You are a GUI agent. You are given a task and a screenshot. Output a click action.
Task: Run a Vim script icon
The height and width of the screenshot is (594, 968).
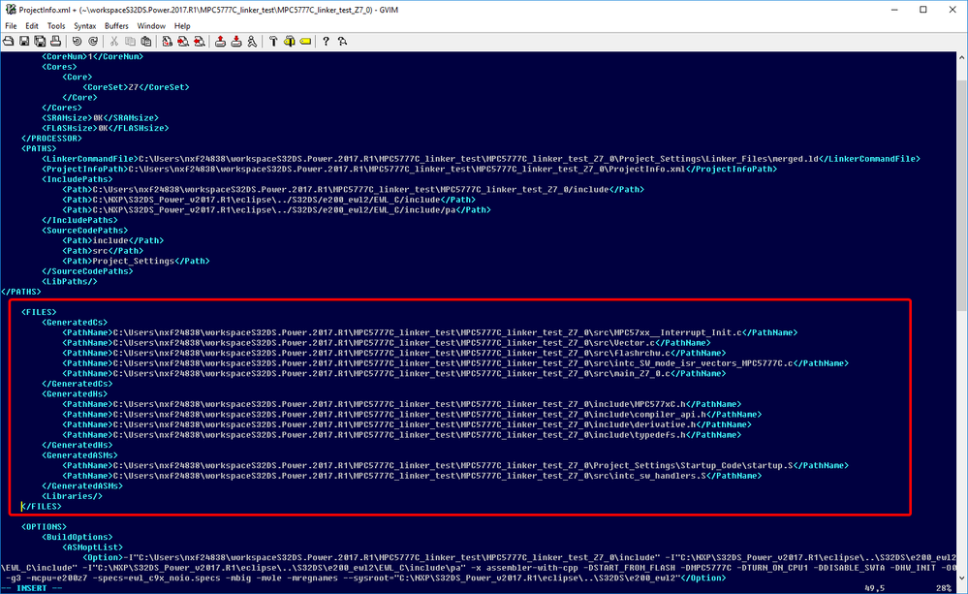(253, 42)
